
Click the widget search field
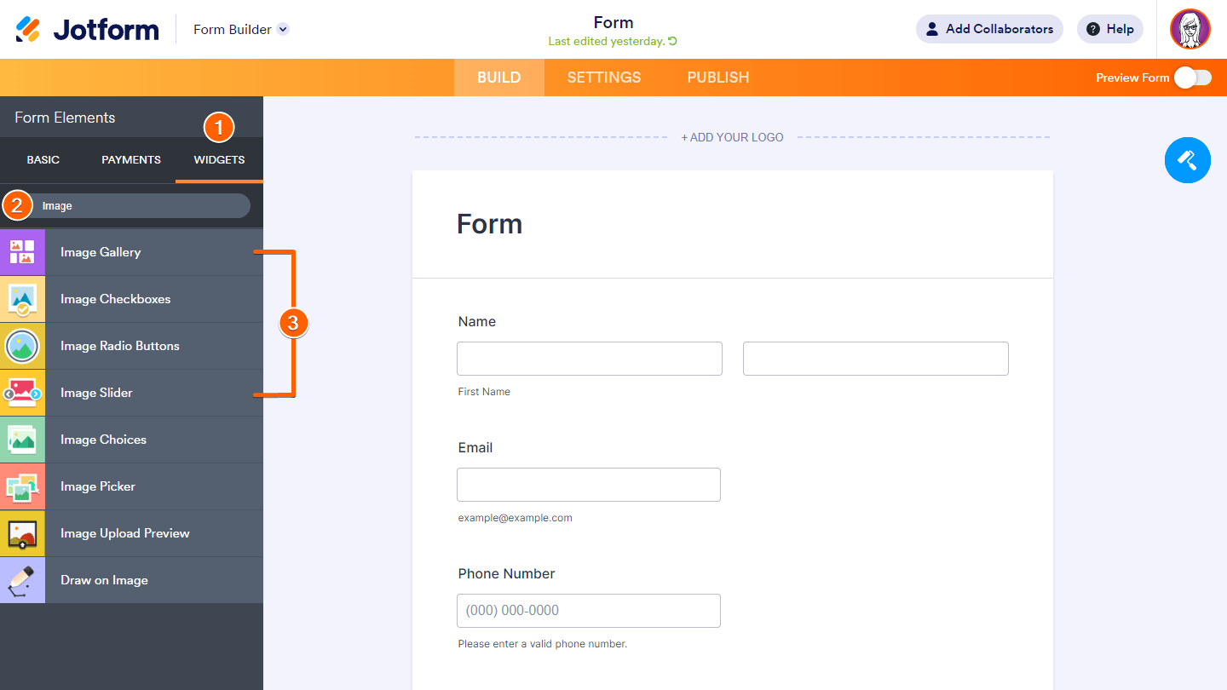[141, 206]
